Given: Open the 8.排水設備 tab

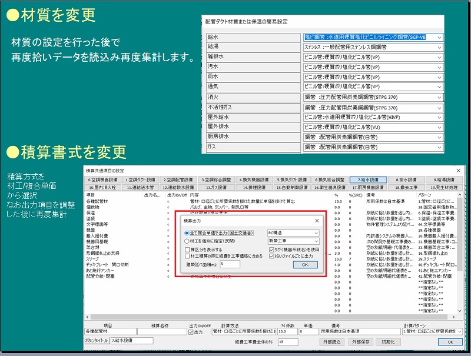Looking at the screenshot, I should [x=406, y=180].
